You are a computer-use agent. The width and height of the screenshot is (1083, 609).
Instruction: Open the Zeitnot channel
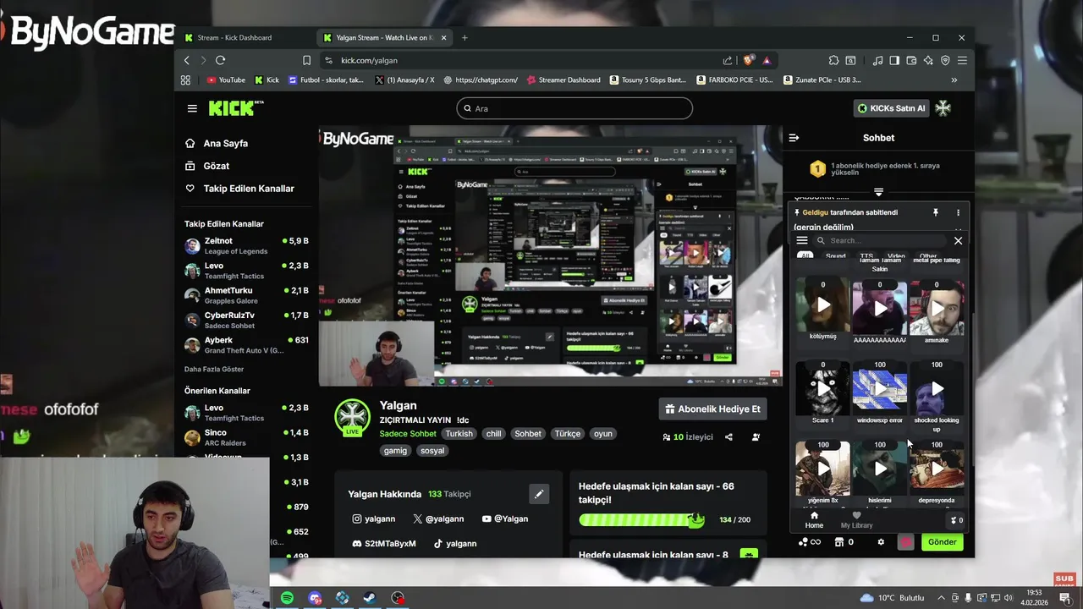tap(246, 246)
